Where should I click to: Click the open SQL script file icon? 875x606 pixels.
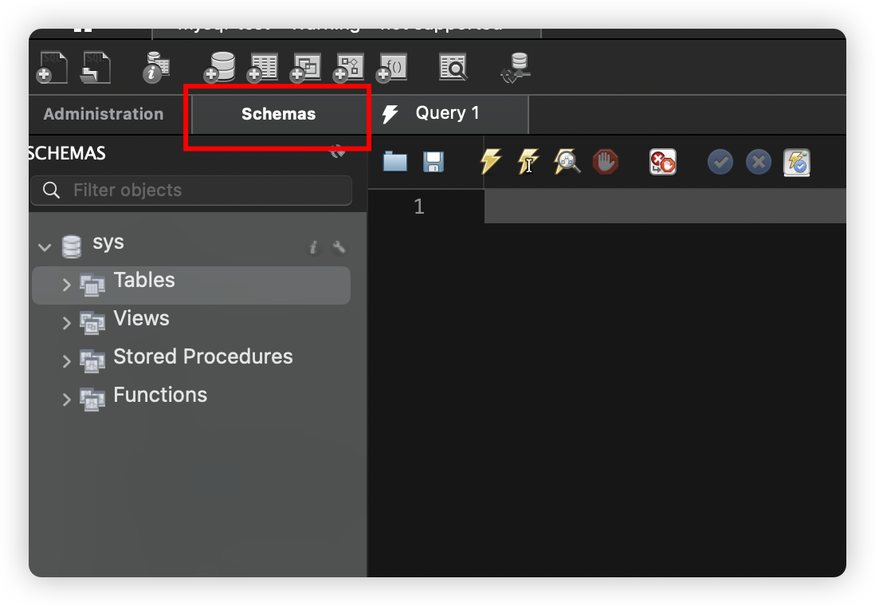tap(96, 67)
